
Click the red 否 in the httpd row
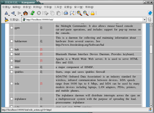tap(41, 61)
